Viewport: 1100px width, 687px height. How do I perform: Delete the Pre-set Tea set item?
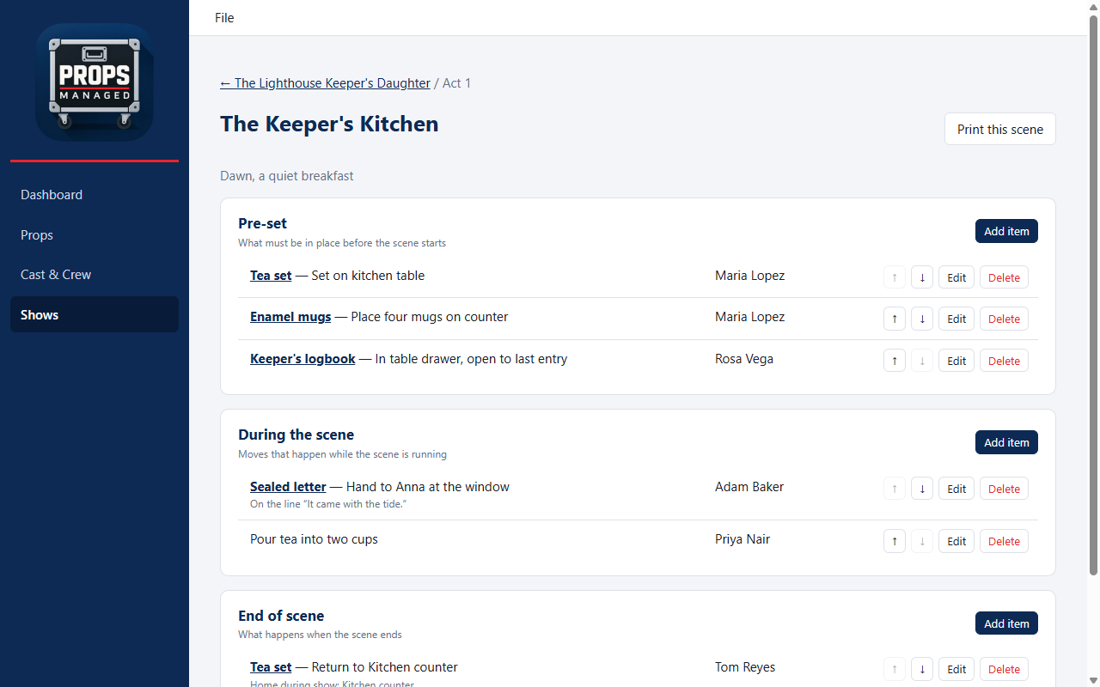click(x=1004, y=277)
